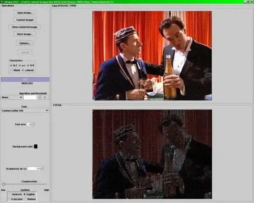Open the Noise algorithm dropdown
The image size is (254, 203).
coord(12,97)
